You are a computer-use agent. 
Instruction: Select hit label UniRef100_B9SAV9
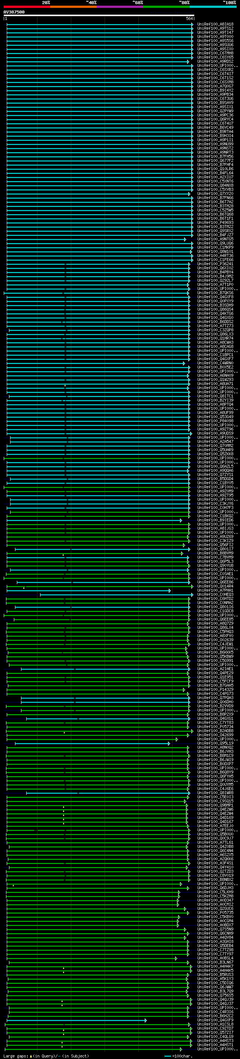(x=215, y=103)
